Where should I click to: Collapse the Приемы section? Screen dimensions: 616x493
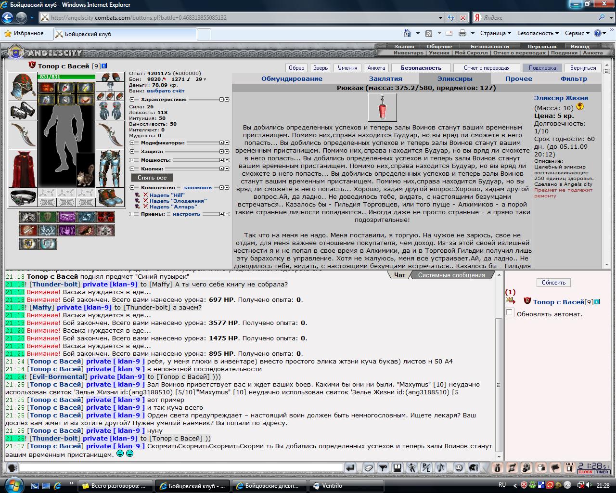[132, 214]
